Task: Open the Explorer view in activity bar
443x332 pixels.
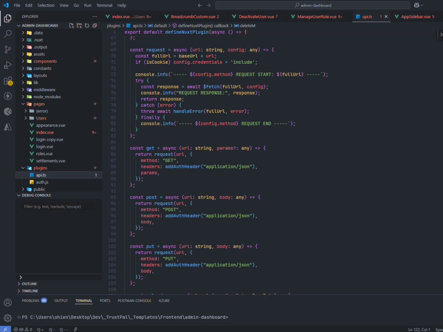Action: (x=8, y=18)
